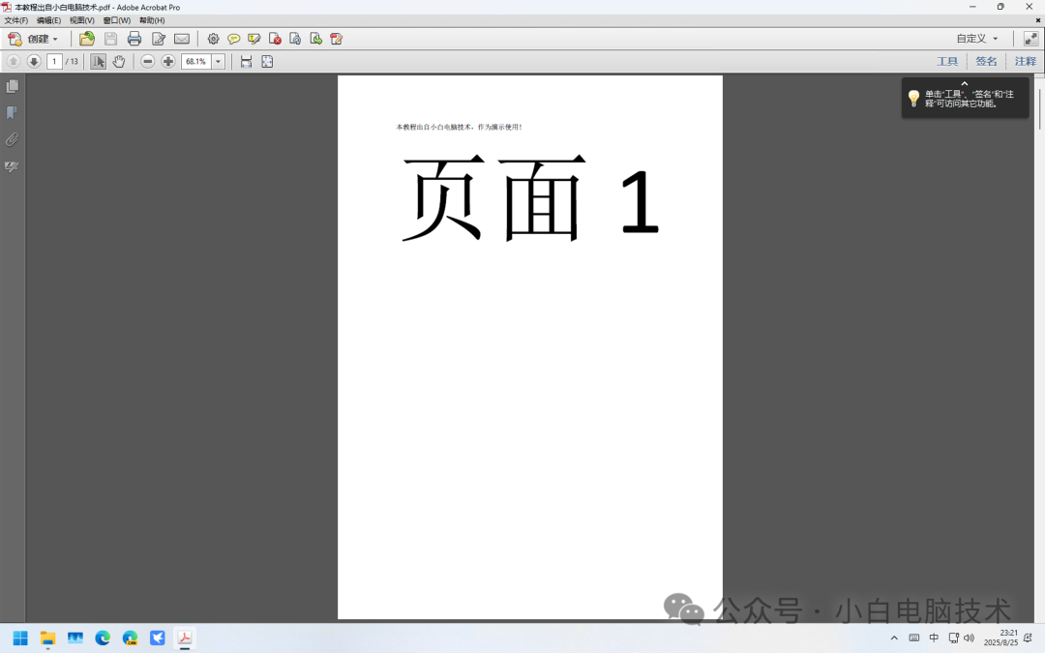
Task: Show hidden tray icons chevron
Action: pos(894,638)
